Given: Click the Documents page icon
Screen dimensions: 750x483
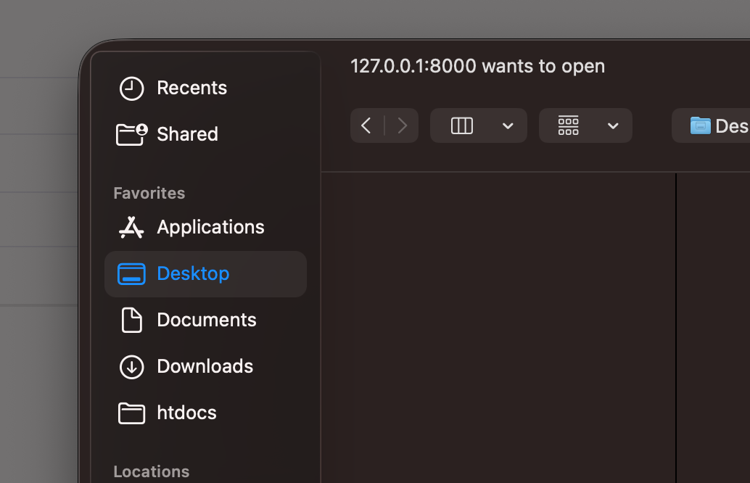Looking at the screenshot, I should 131,320.
